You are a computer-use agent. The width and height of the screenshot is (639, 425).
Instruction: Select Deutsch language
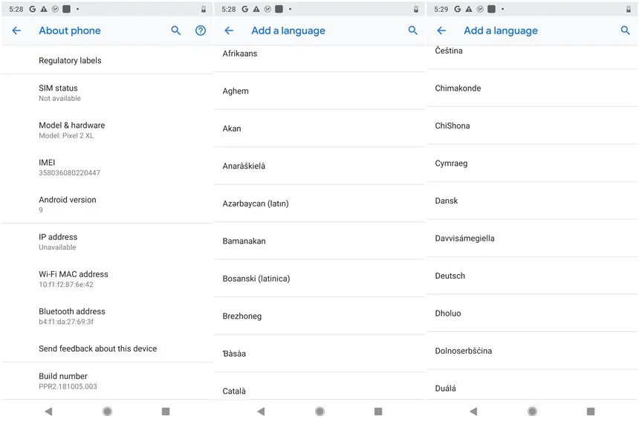tap(532, 276)
